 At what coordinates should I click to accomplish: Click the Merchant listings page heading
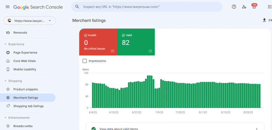[89, 20]
